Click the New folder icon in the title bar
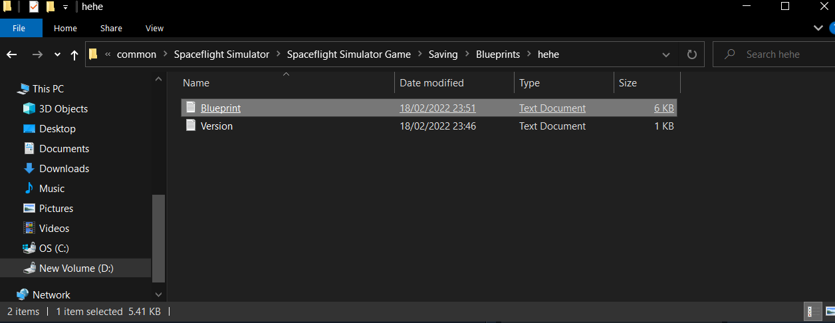835x323 pixels. tap(50, 7)
